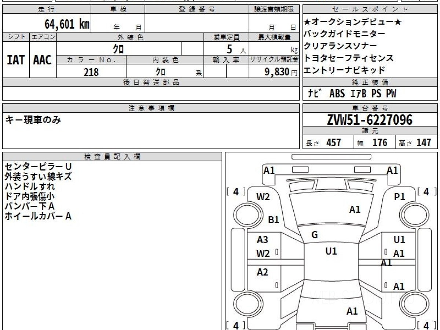Screen dimensions: 440x330
Task: Click the エアコン header cell
Action: (43, 37)
